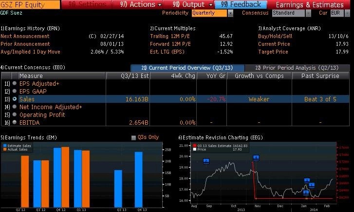Click the Q4 12 actual sales orange bar
The height and width of the screenshot is (212, 354).
click(x=65, y=177)
